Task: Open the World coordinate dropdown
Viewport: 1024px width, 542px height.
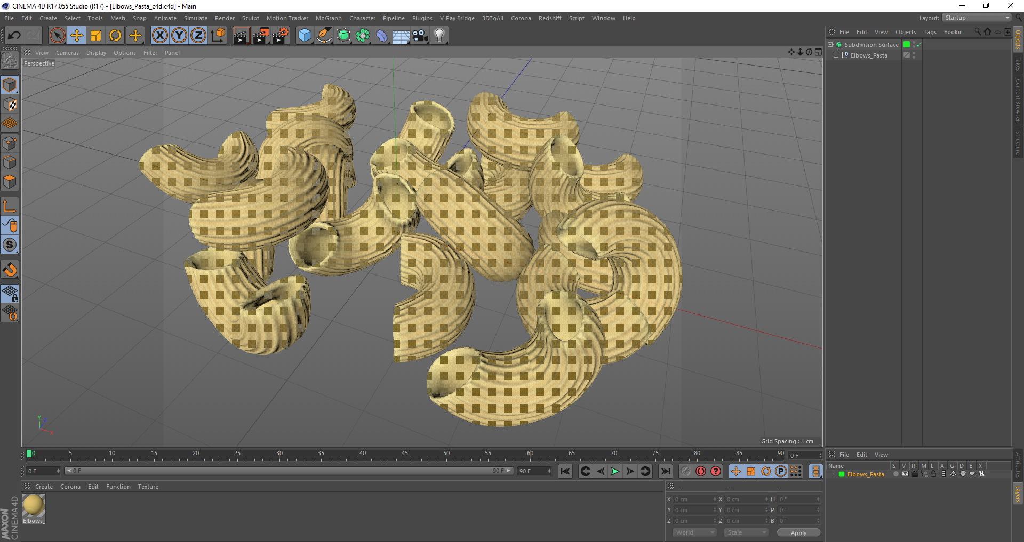Action: [694, 532]
